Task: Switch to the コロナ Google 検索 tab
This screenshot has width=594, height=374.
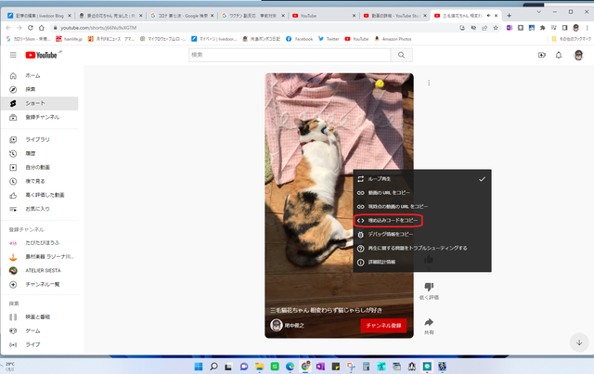Action: (182, 16)
